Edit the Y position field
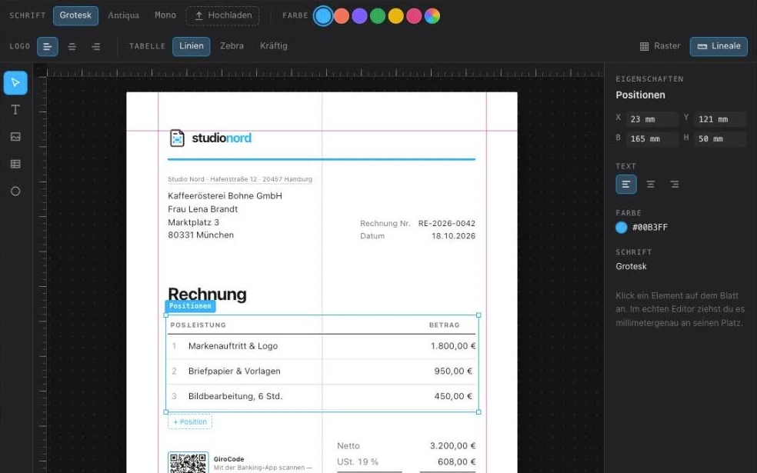Viewport: 757px width, 473px height. 720,119
